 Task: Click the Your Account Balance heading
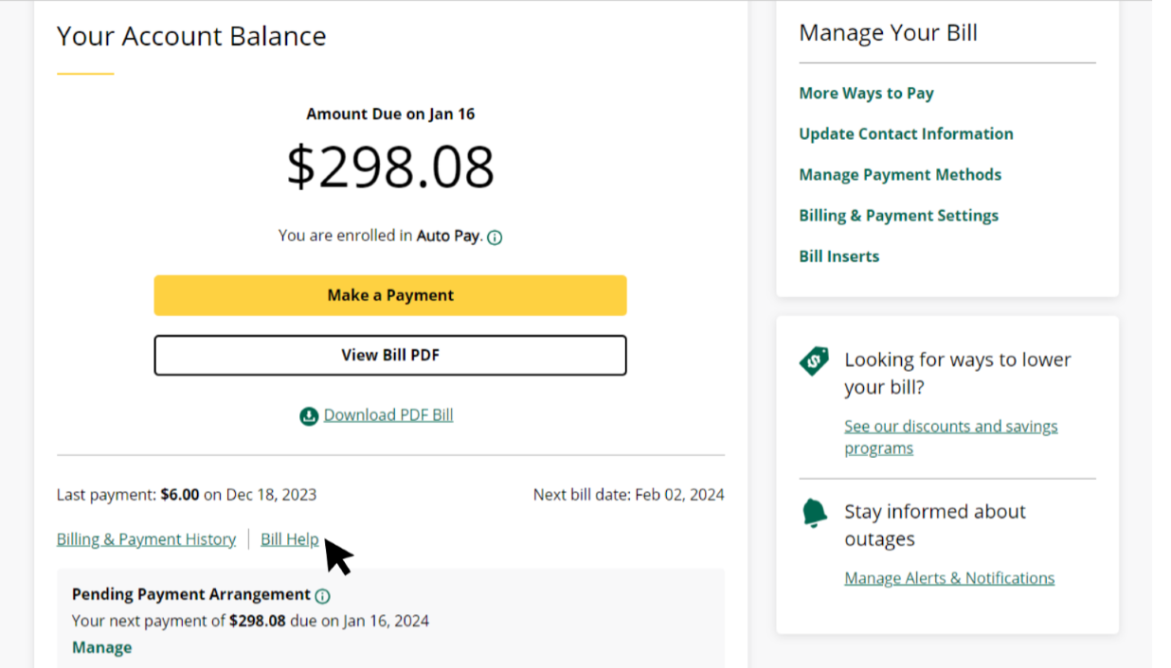pos(191,36)
